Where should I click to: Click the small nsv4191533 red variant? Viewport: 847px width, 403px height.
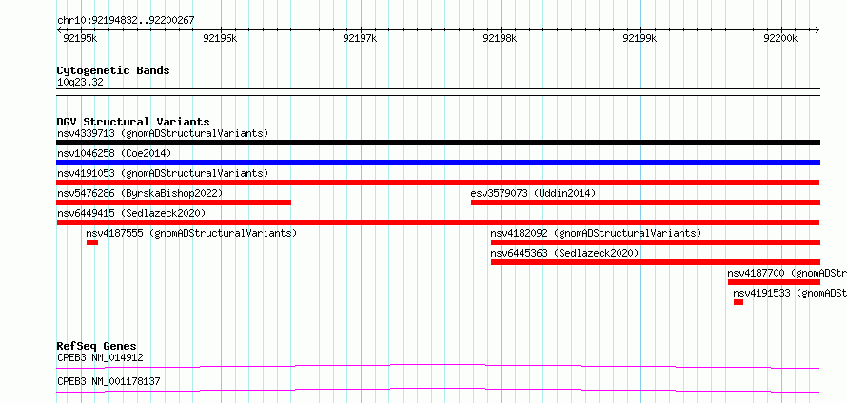(x=739, y=302)
